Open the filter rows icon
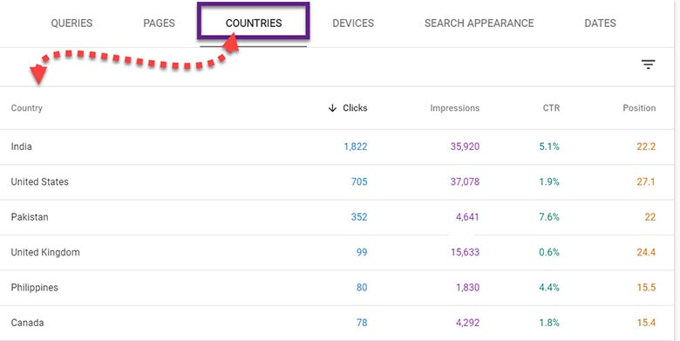The image size is (680, 341). click(648, 65)
